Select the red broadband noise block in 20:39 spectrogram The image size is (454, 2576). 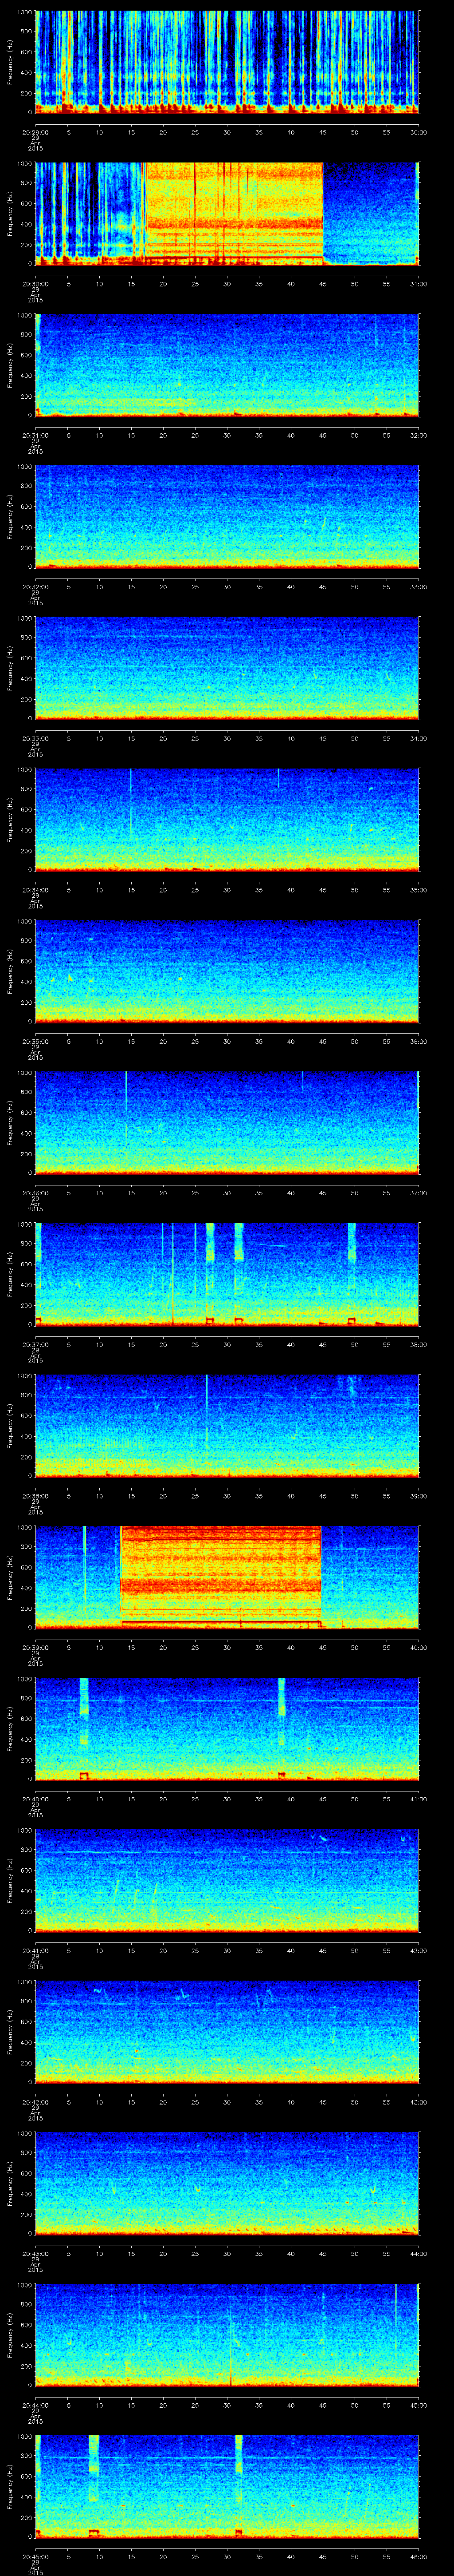pyautogui.click(x=220, y=1576)
